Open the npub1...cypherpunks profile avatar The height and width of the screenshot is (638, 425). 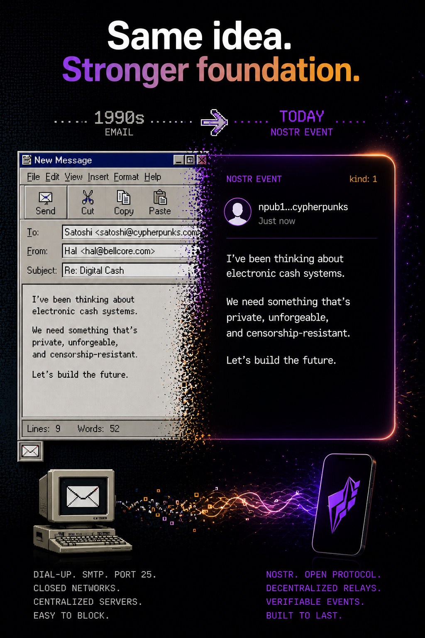point(238,212)
